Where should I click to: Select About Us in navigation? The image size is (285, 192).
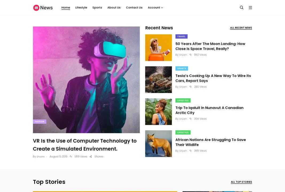click(x=114, y=7)
